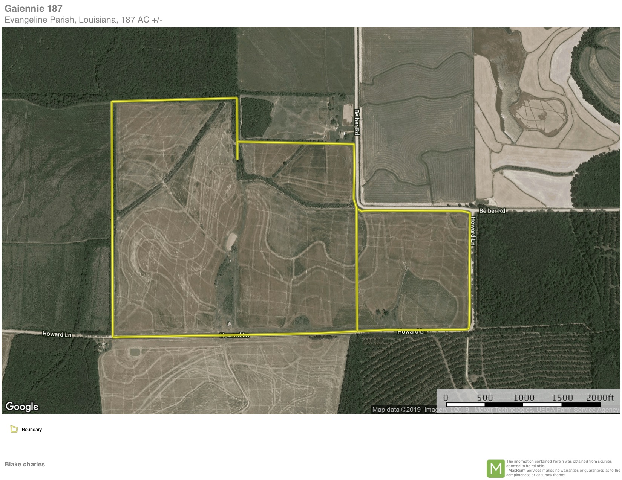The image size is (622, 480).
Task: Click the map scale bar graphic
Action: (x=528, y=405)
